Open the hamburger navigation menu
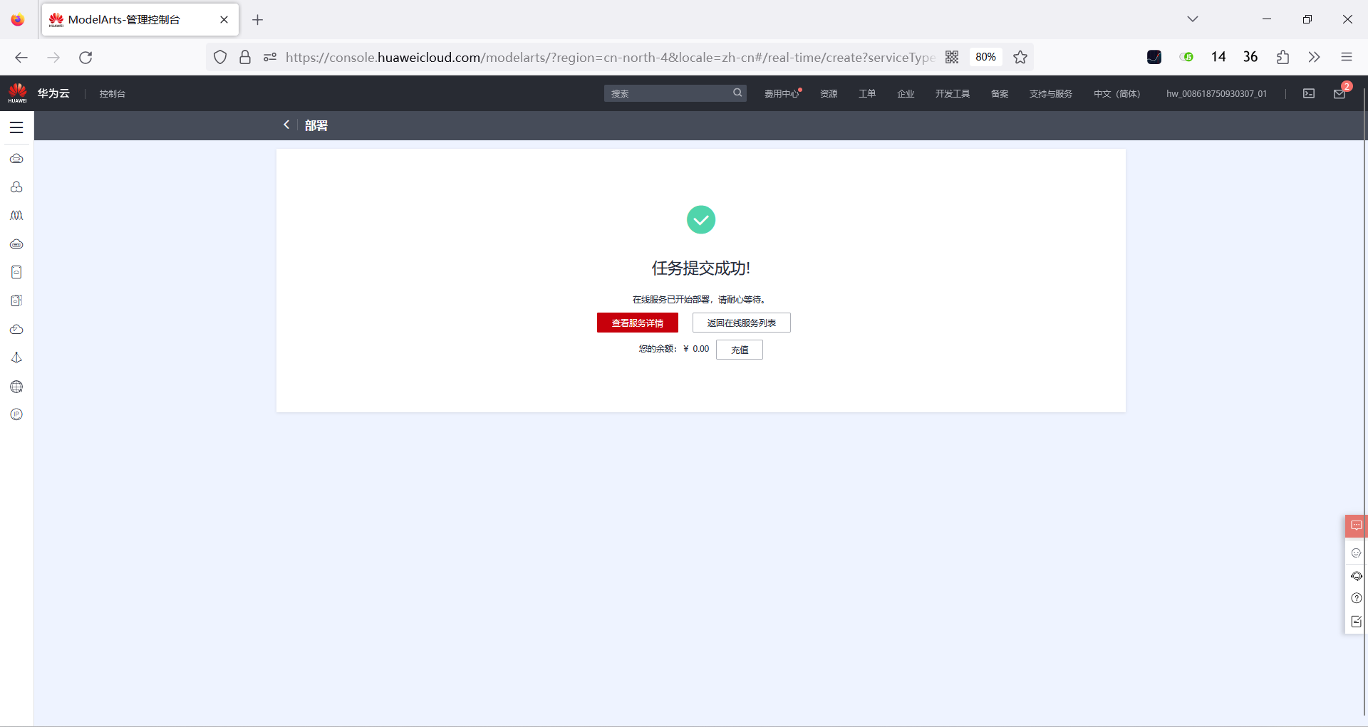 pos(16,126)
